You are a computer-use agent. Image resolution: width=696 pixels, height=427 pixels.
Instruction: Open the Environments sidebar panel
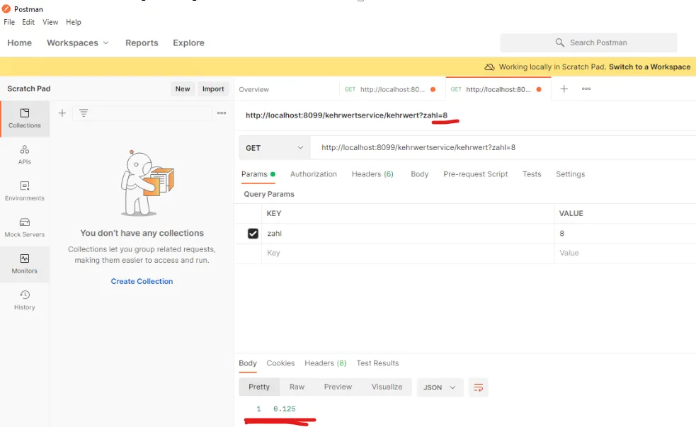24,191
